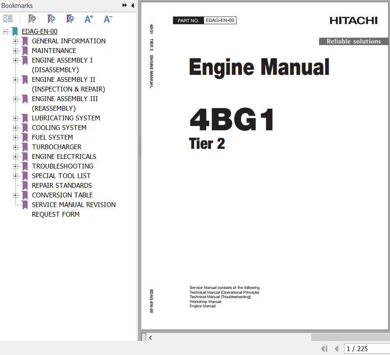Screen dimensions: 390x355
Task: Select the FUEL SYSTEM bookmark
Action: click(53, 137)
